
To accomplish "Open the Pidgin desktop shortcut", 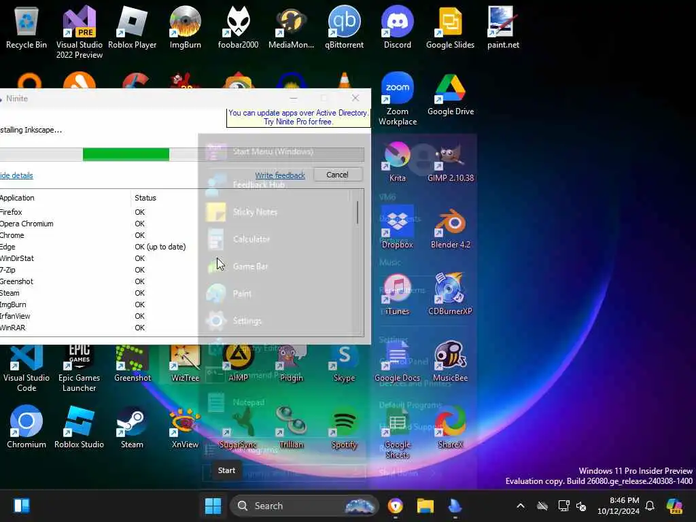I will click(291, 363).
